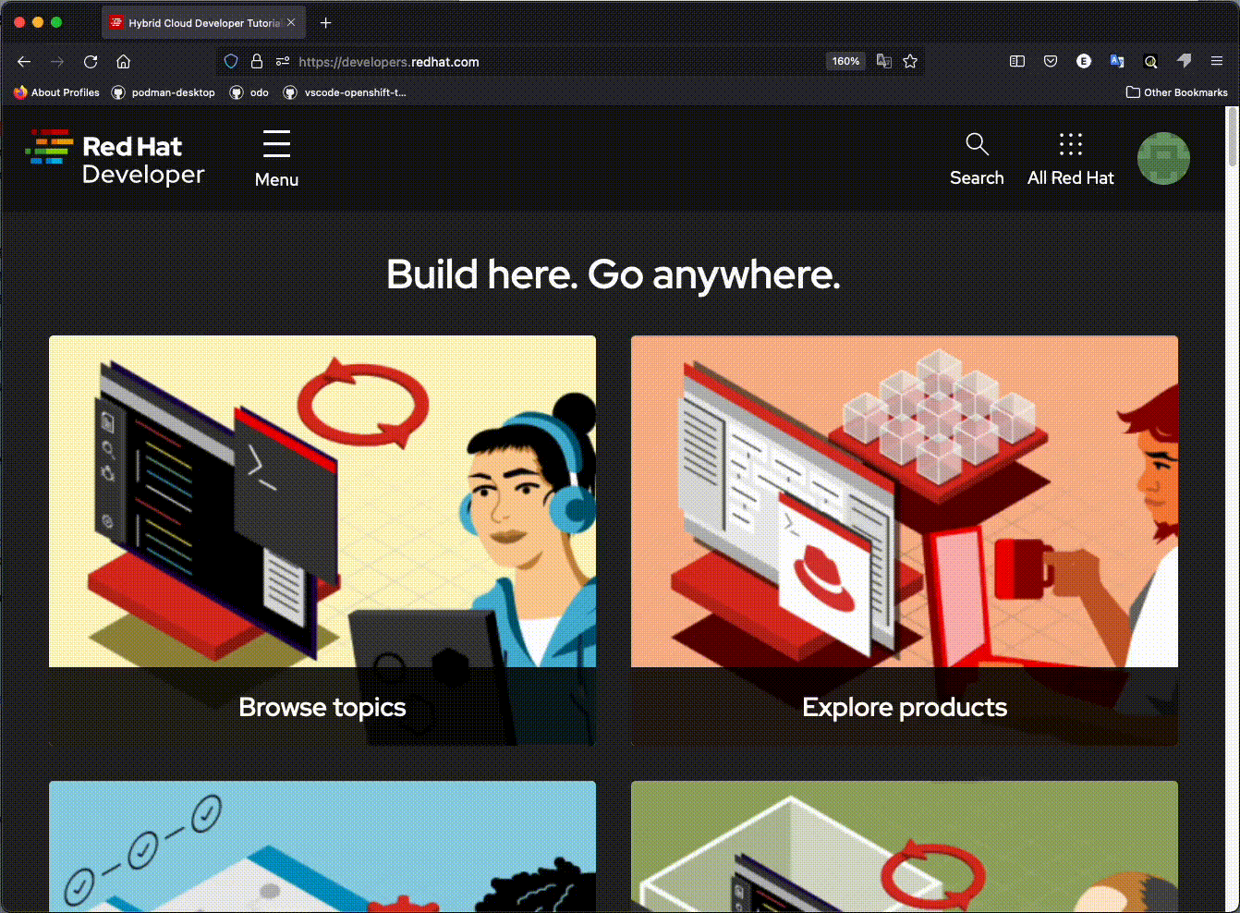Open site permissions icon in address bar
This screenshot has width=1240, height=913.
pyautogui.click(x=283, y=62)
